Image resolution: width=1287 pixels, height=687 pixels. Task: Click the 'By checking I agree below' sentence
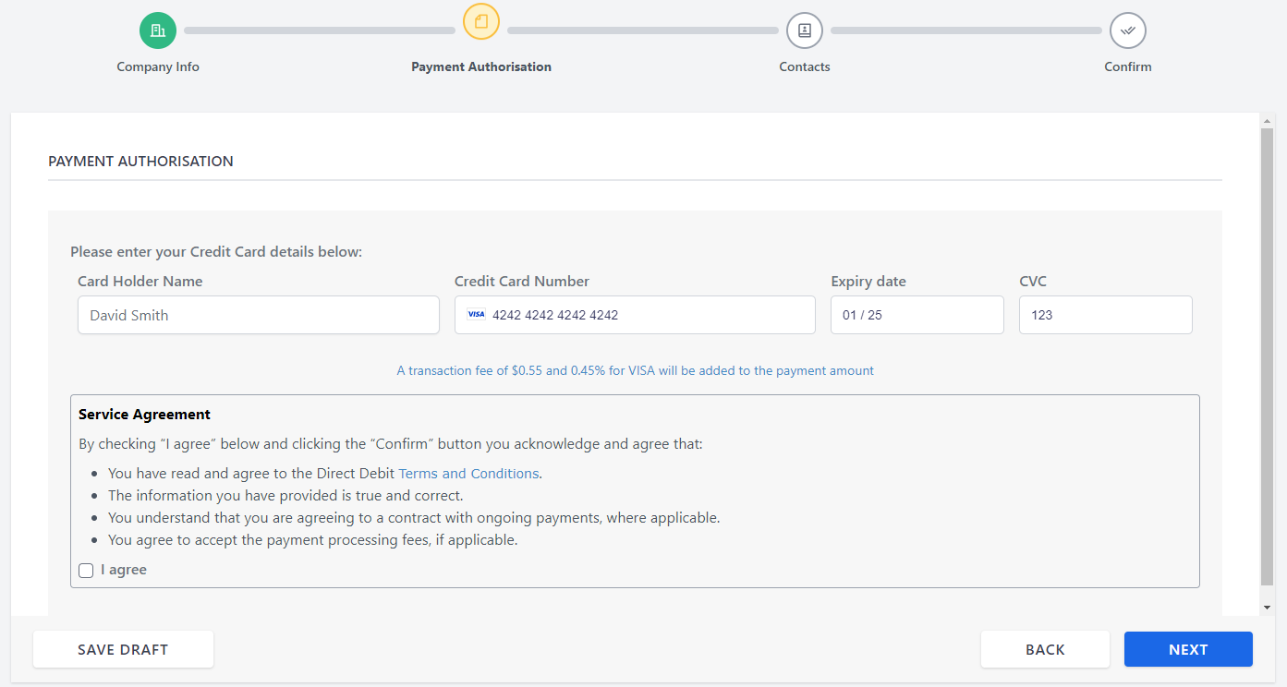coord(391,444)
